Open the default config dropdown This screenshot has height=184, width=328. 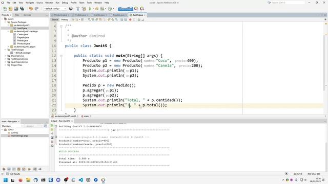55,9
